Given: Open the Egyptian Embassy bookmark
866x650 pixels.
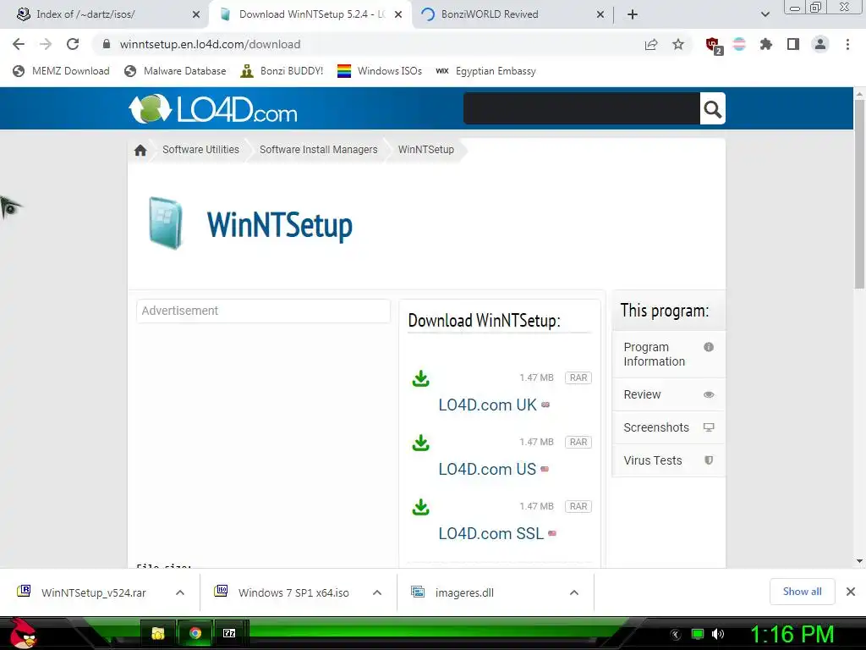Looking at the screenshot, I should (486, 71).
